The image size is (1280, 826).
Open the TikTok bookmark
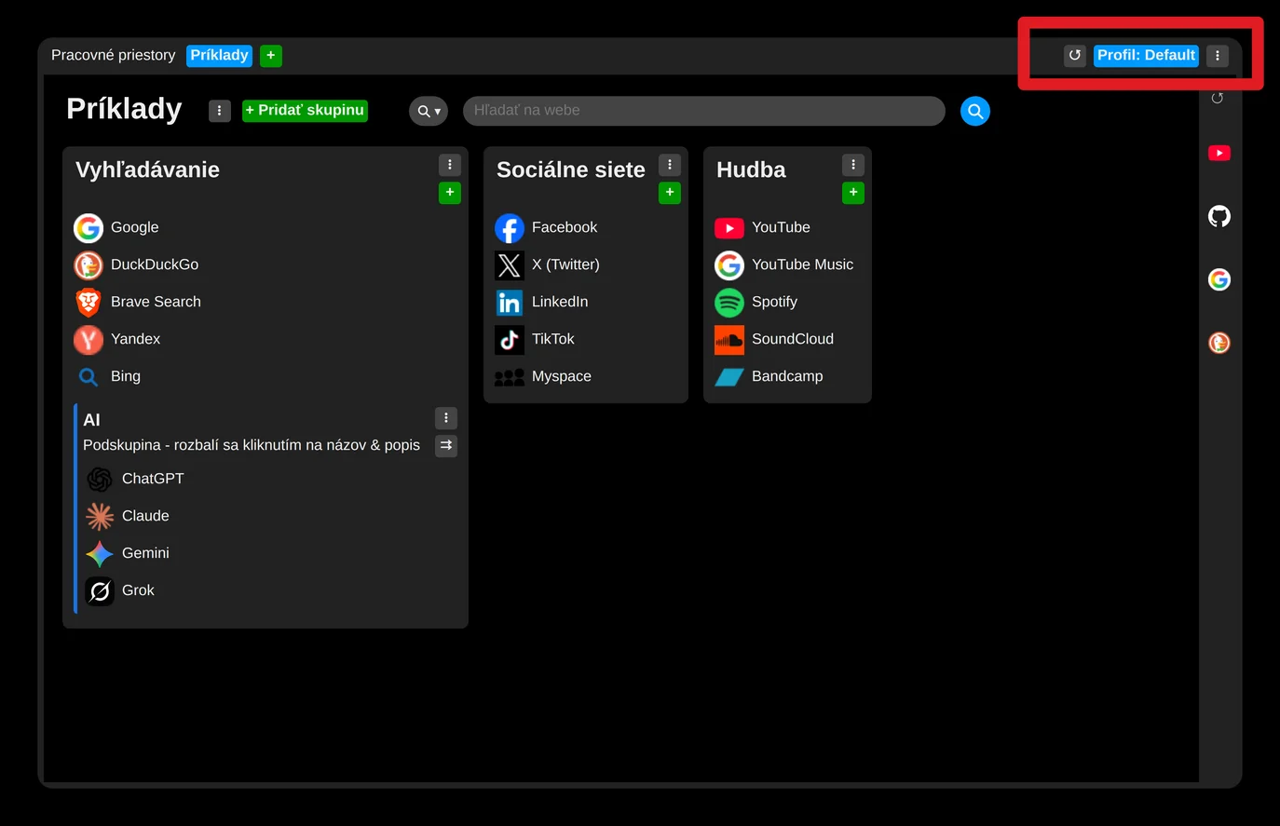536,339
